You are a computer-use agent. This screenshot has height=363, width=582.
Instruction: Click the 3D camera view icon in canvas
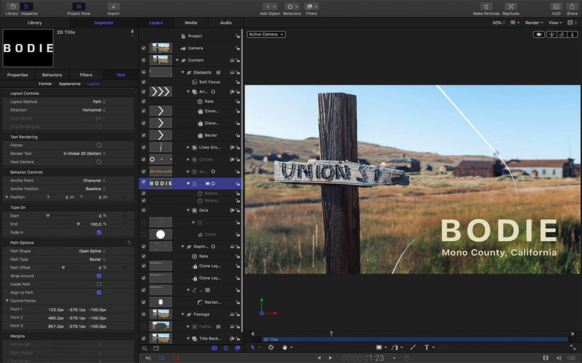coord(538,34)
